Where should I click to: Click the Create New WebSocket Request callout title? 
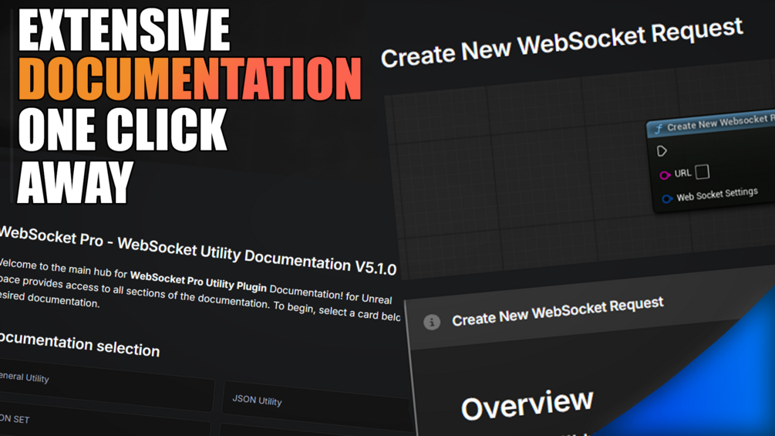[x=558, y=312]
